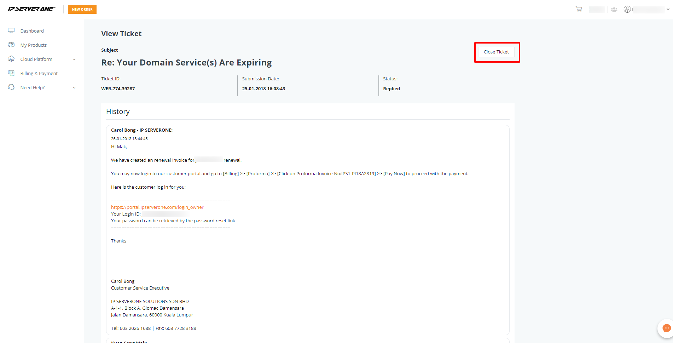The width and height of the screenshot is (673, 343).
Task: Click the Close Ticket button
Action: coord(496,52)
